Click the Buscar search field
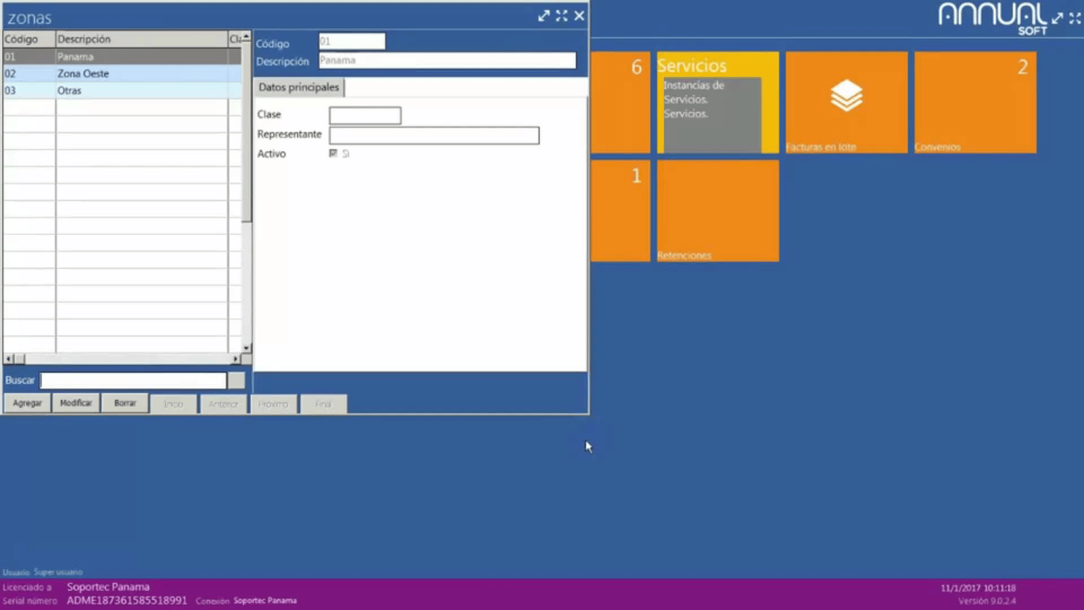The width and height of the screenshot is (1084, 610). click(x=133, y=381)
